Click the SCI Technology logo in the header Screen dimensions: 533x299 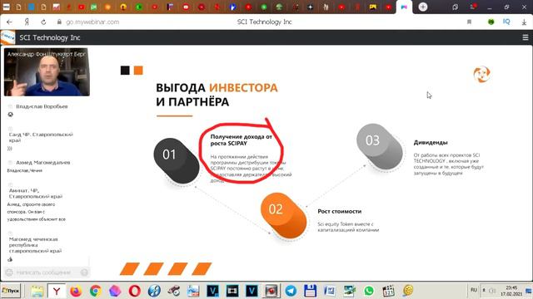pos(7,37)
